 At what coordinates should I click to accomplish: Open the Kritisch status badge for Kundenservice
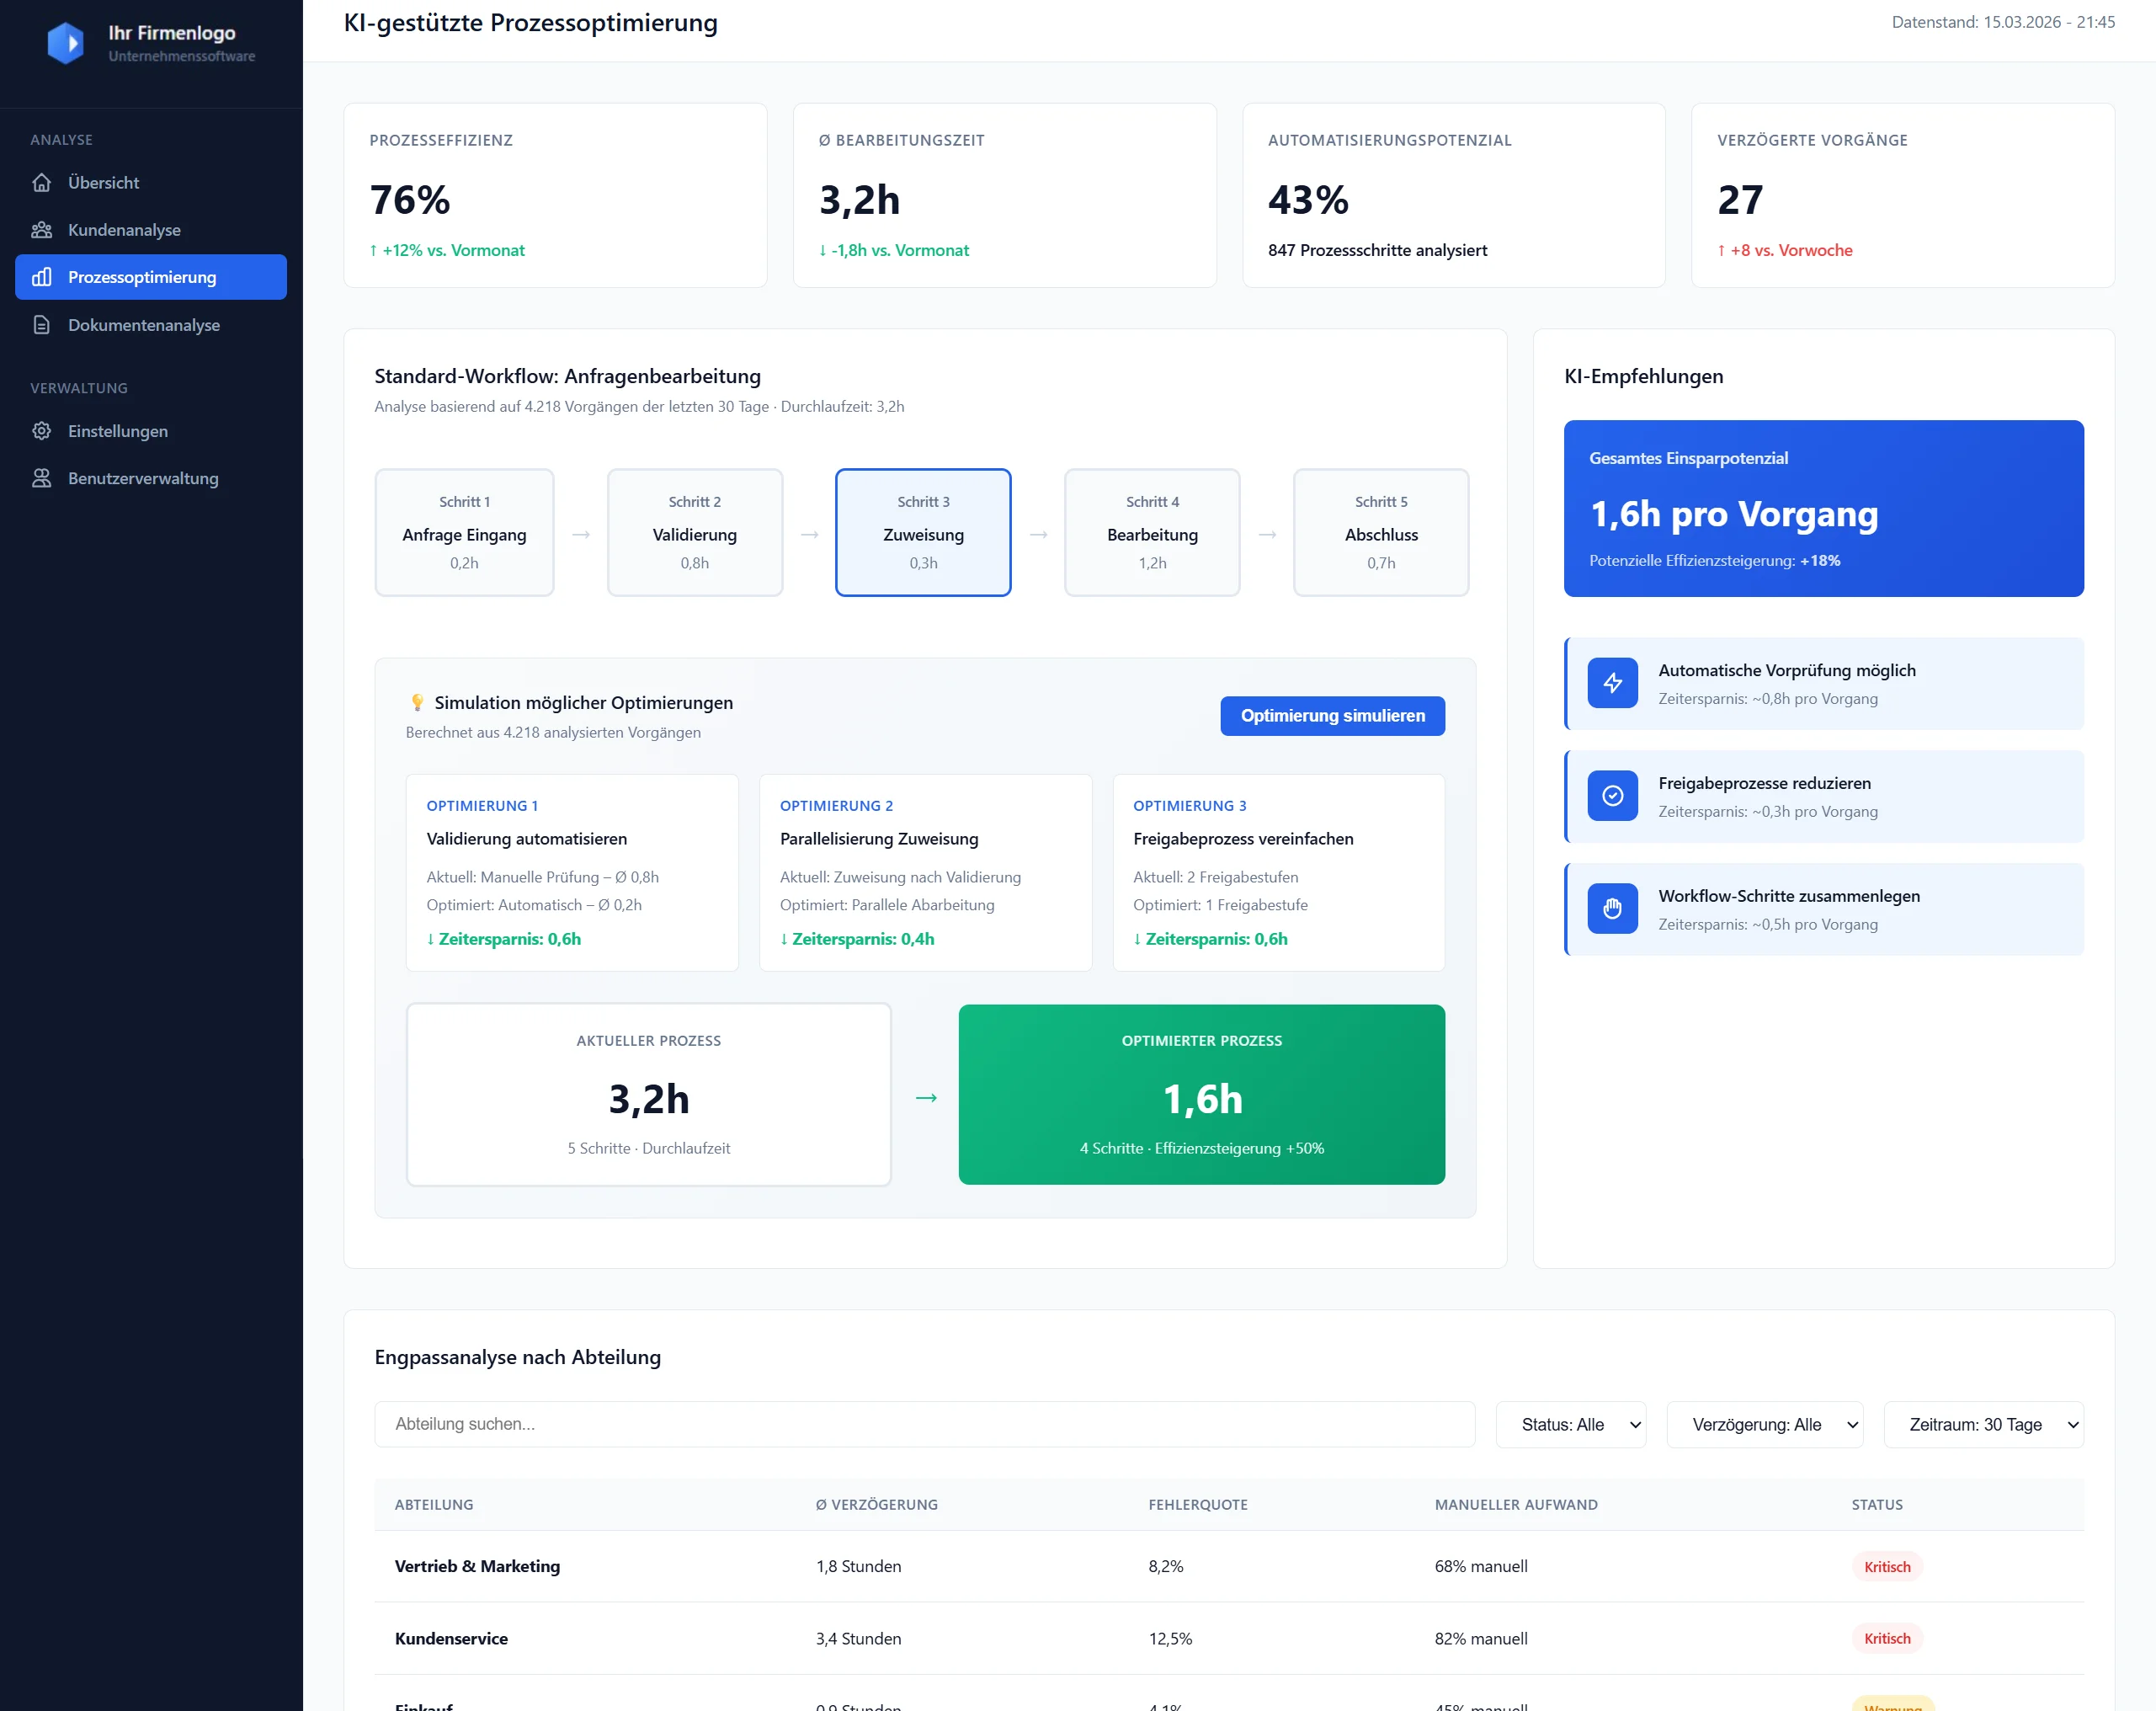(1887, 1638)
